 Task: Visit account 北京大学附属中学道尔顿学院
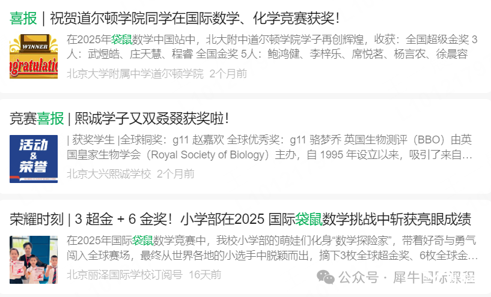(135, 74)
